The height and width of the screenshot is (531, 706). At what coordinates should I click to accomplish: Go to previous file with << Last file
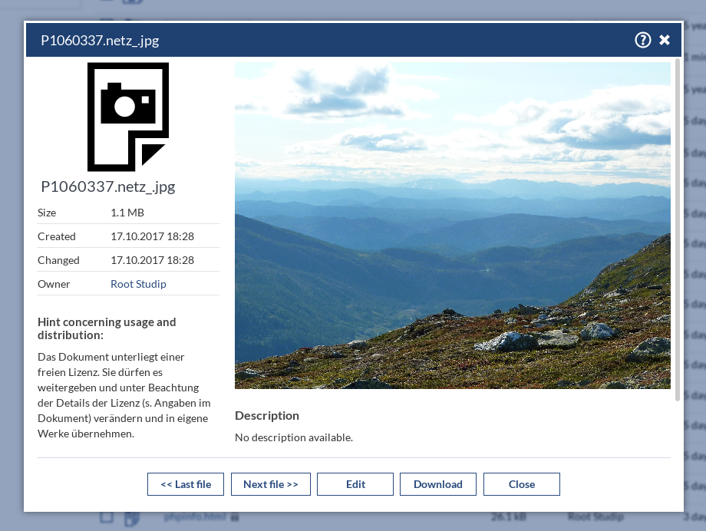click(x=186, y=484)
